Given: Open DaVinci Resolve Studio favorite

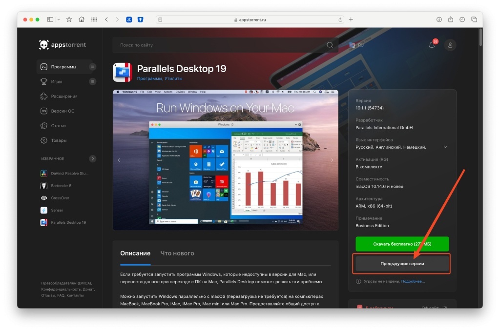Looking at the screenshot, I should 64,174.
